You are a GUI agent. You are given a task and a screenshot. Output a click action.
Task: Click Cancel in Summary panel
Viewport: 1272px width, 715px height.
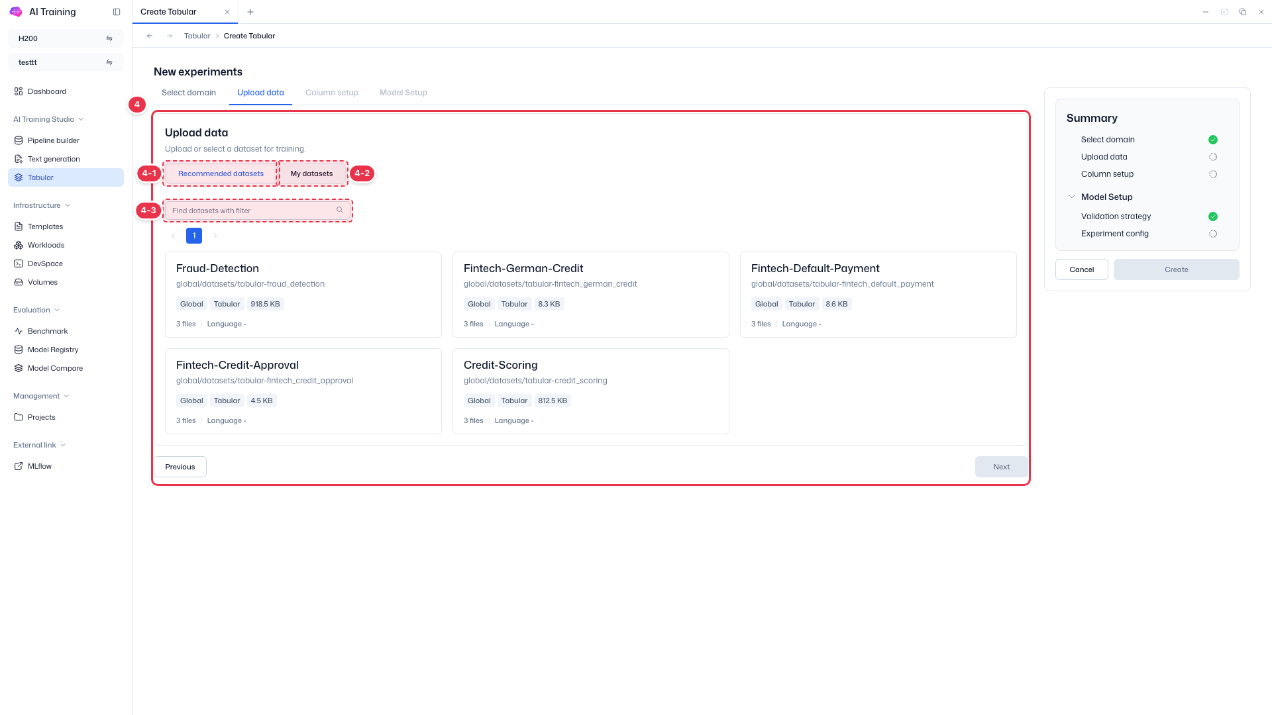pos(1081,269)
